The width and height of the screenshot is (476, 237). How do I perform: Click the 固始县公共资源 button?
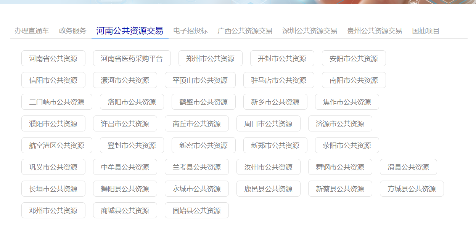197,211
